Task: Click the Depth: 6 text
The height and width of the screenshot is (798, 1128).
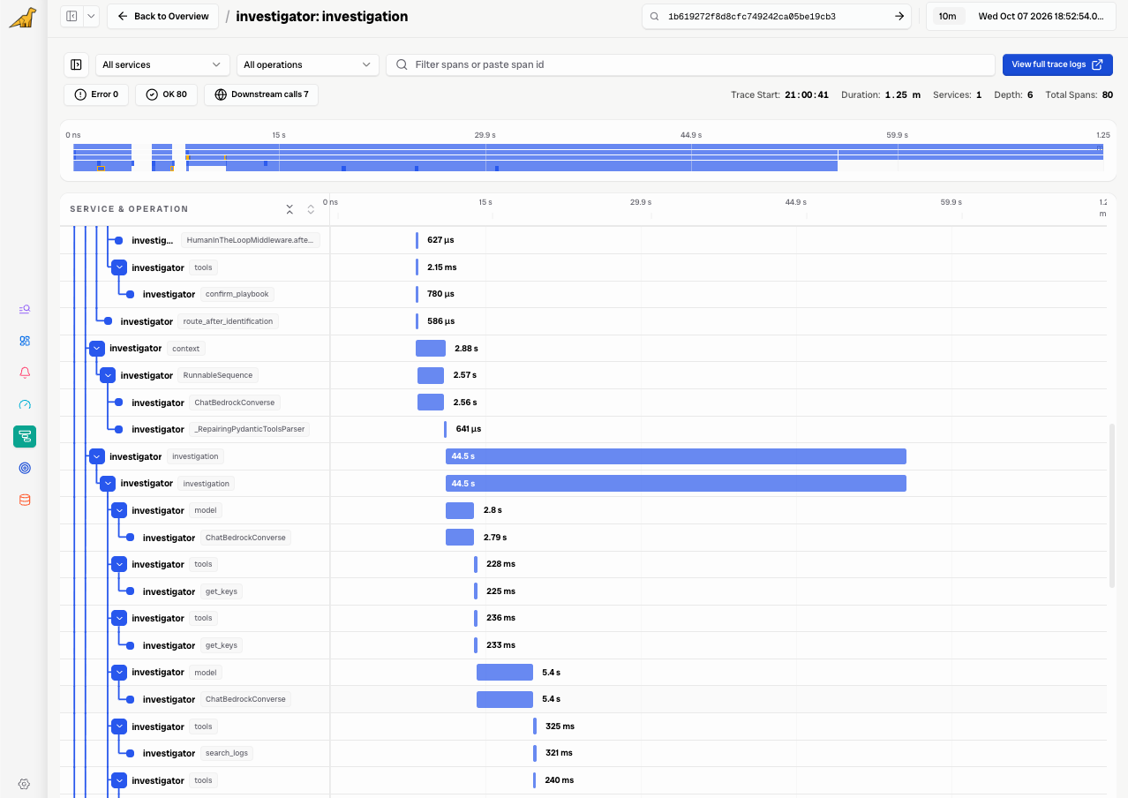Action: [x=1013, y=94]
